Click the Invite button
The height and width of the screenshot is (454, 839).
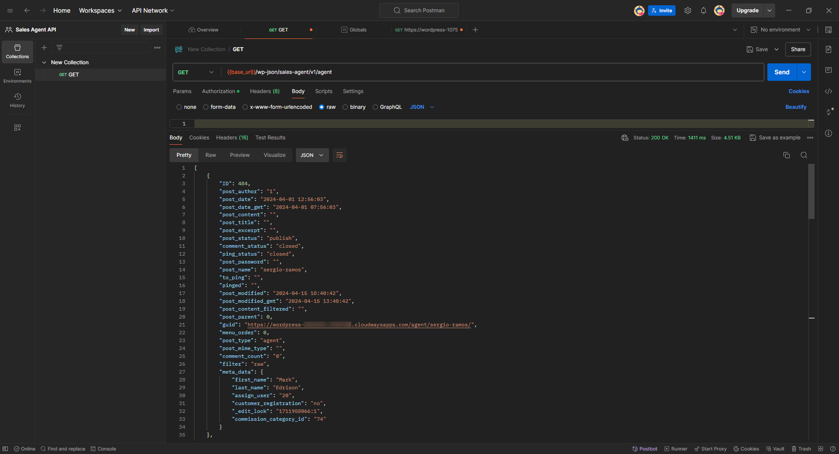pyautogui.click(x=662, y=10)
